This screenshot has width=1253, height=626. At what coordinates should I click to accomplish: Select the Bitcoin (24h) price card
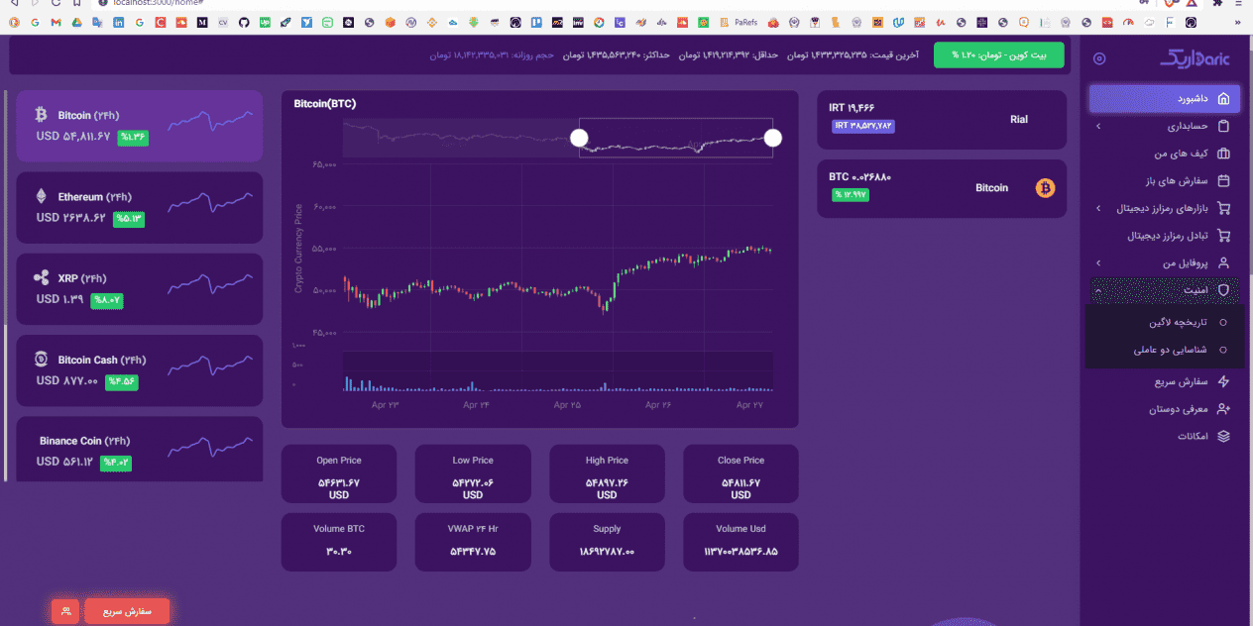coord(140,126)
